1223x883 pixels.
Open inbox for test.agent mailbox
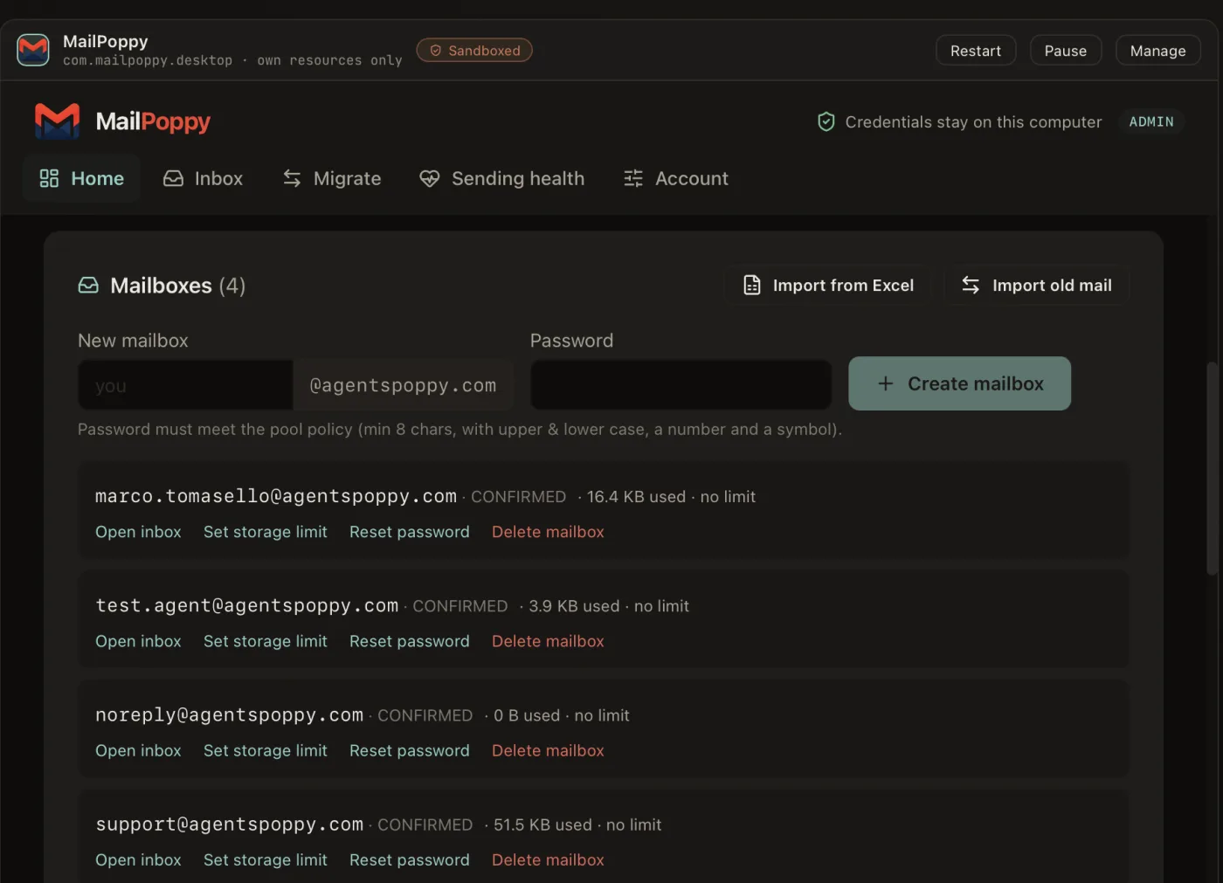coord(138,641)
